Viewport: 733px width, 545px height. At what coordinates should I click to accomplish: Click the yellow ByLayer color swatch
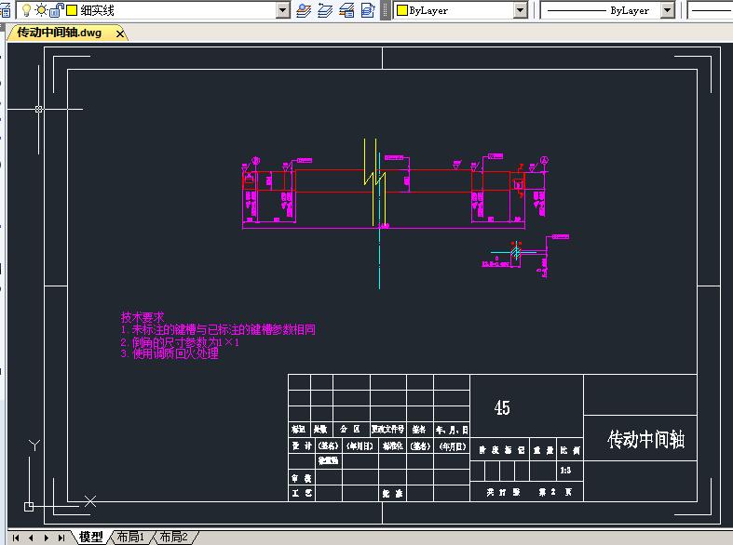(402, 10)
